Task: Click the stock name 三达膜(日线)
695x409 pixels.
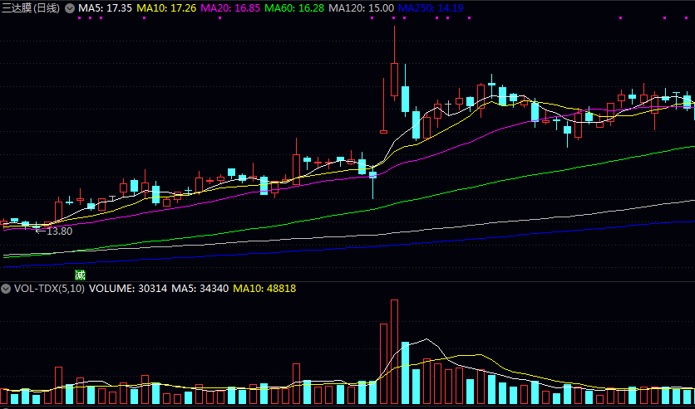Action: [x=31, y=8]
